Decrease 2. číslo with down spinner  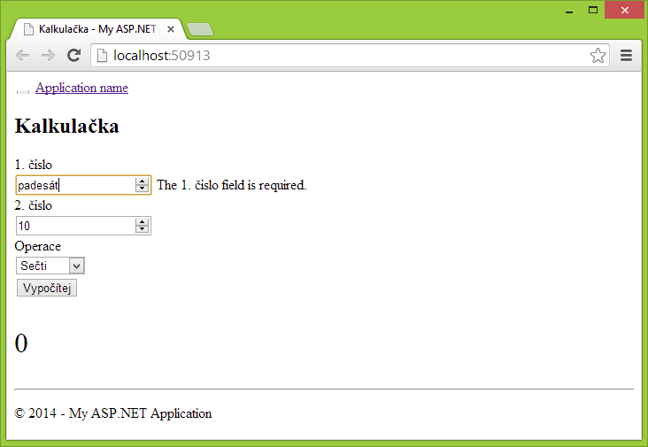pyautogui.click(x=142, y=230)
